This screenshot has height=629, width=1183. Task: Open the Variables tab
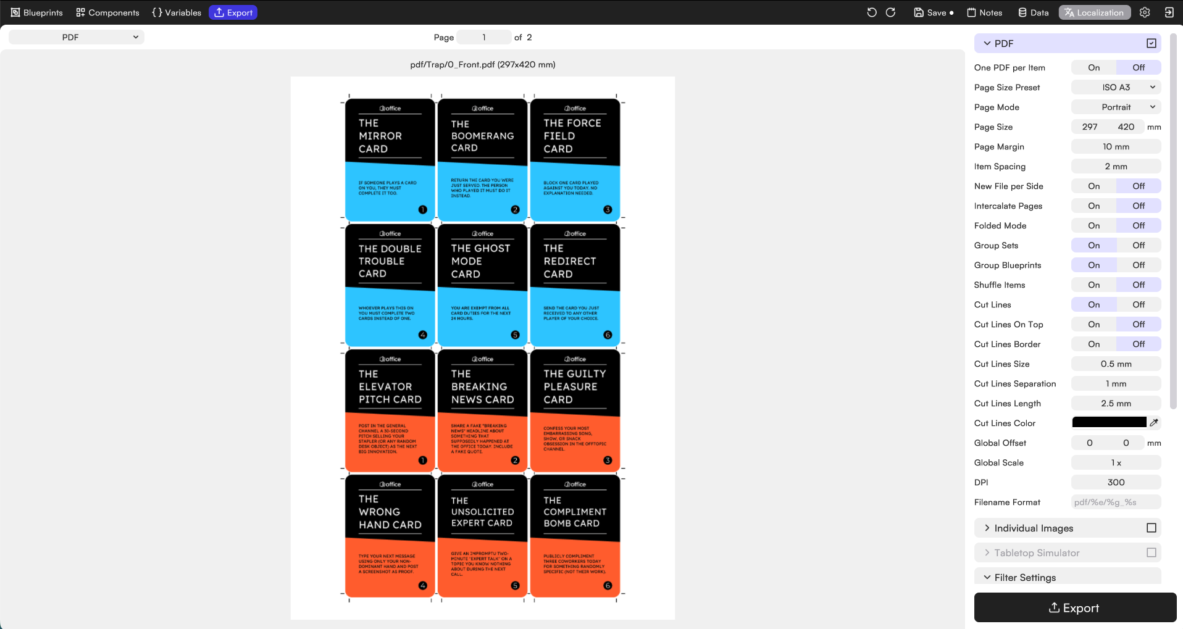click(x=177, y=12)
